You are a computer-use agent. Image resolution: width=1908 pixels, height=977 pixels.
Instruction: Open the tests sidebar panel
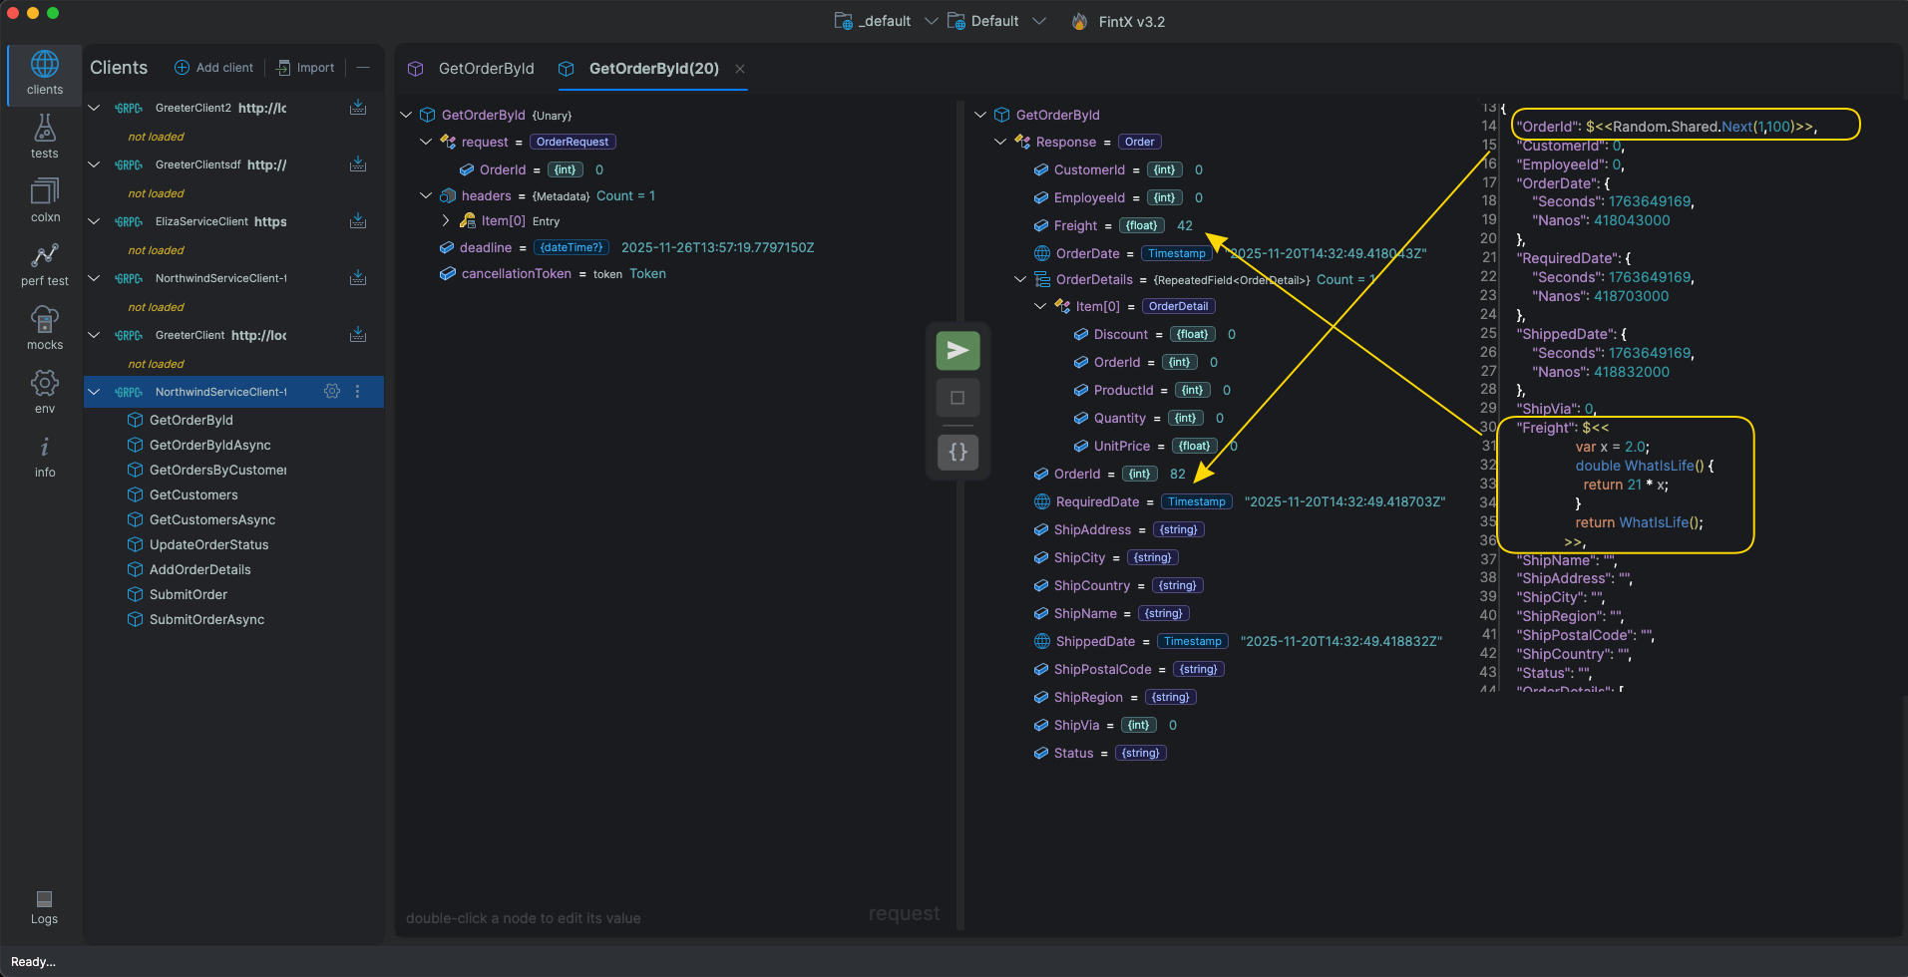point(44,137)
